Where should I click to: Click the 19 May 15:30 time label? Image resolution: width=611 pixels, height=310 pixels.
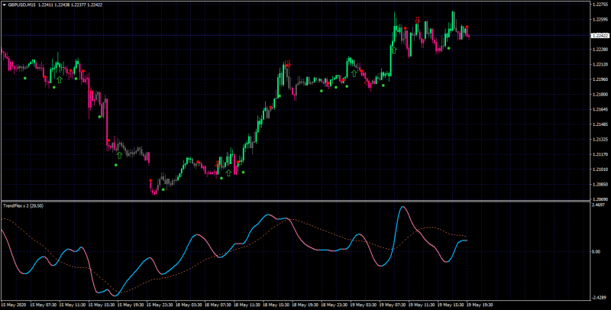coord(451,305)
